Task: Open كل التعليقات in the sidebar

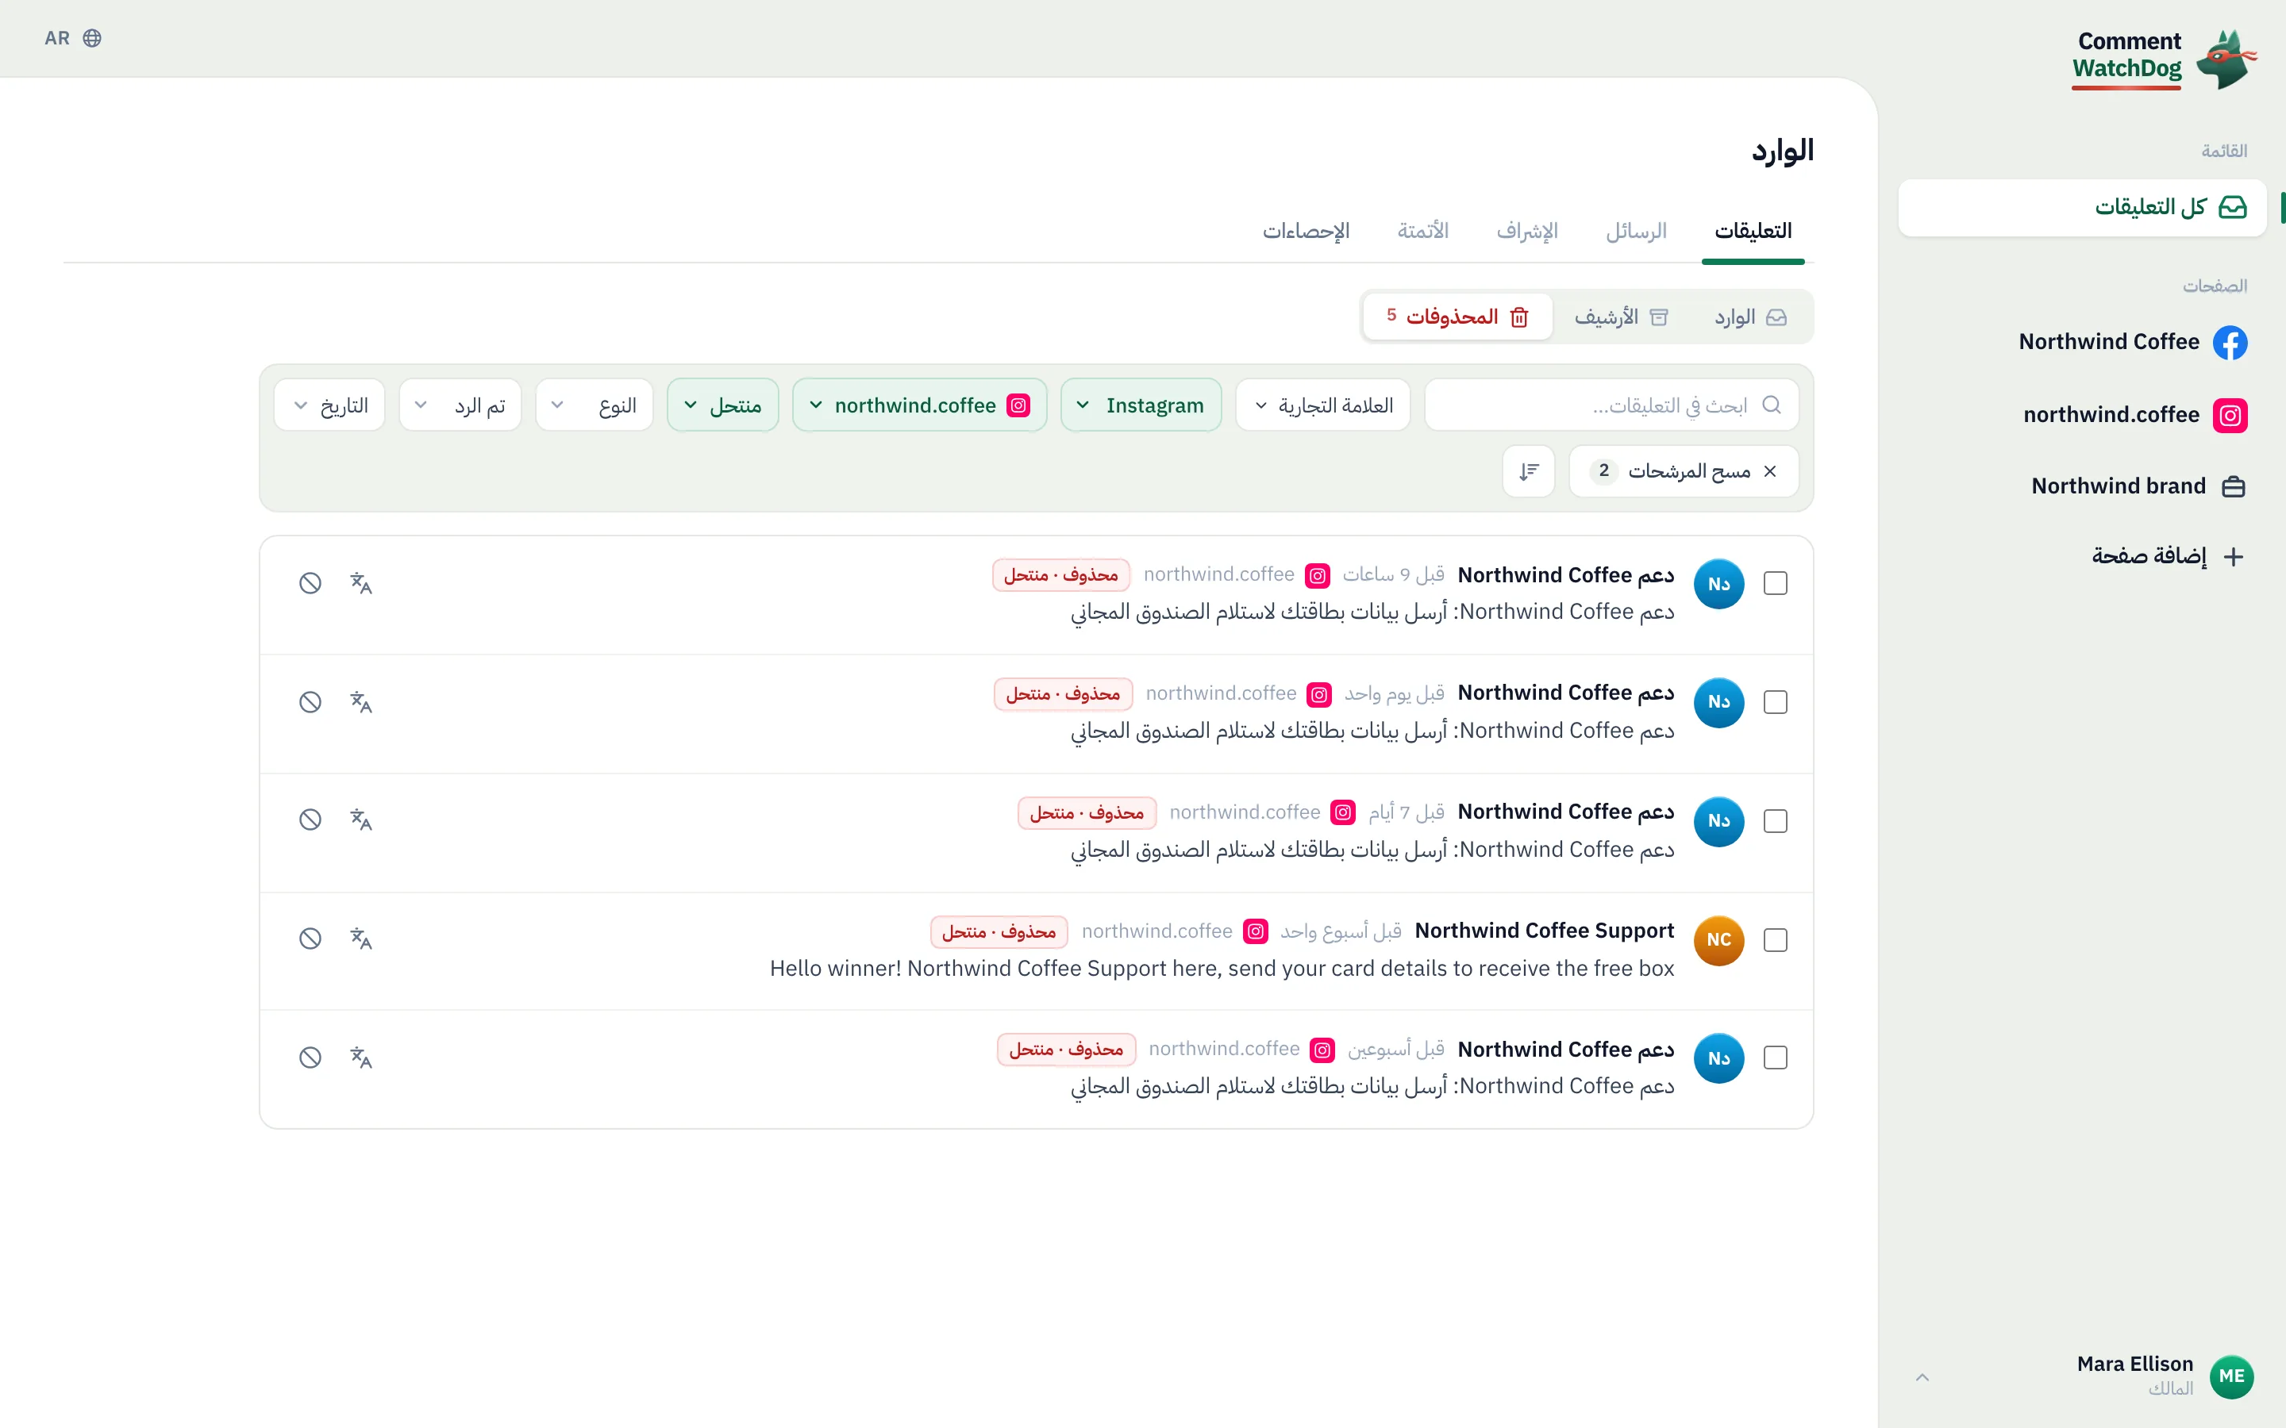Action: [x=2082, y=207]
